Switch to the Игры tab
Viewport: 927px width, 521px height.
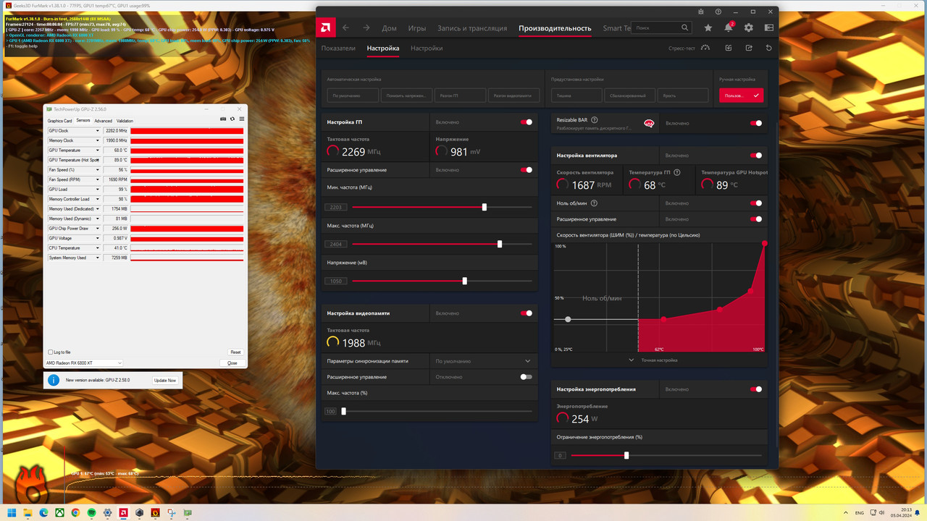tap(416, 28)
